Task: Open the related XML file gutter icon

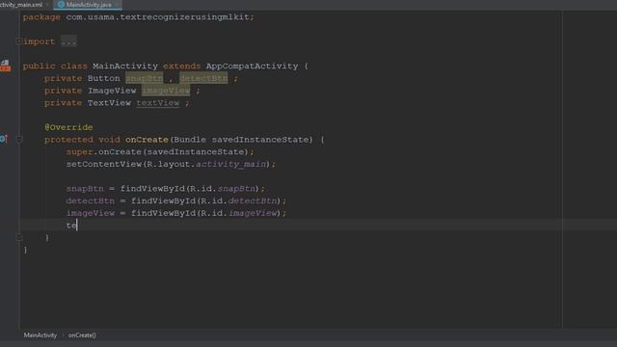Action: (x=5, y=66)
